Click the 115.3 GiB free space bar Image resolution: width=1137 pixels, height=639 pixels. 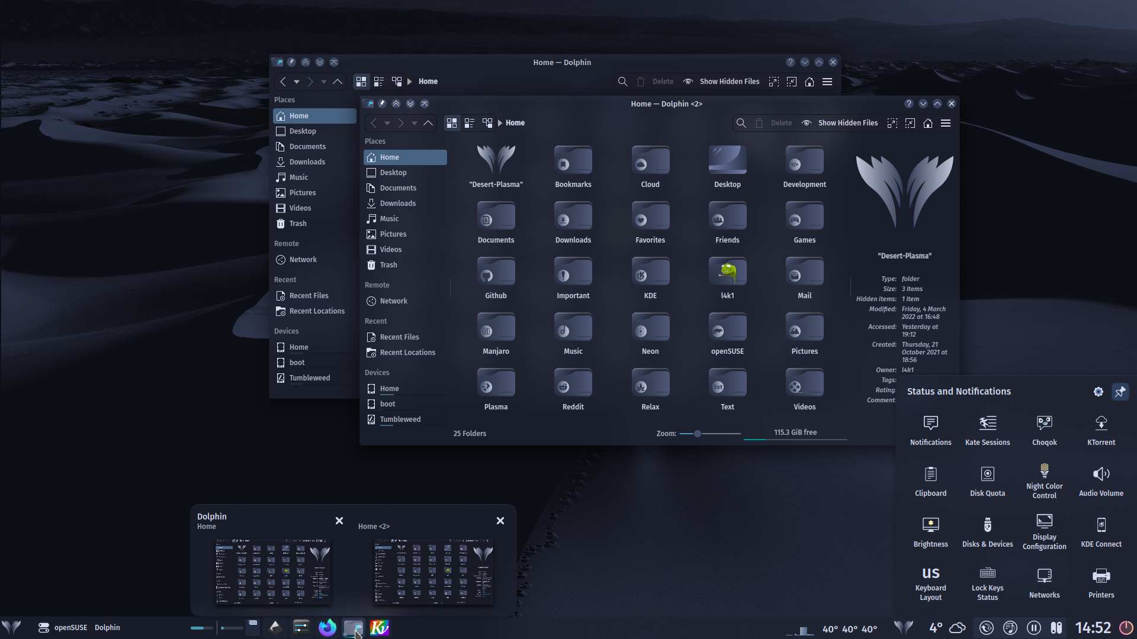click(795, 434)
